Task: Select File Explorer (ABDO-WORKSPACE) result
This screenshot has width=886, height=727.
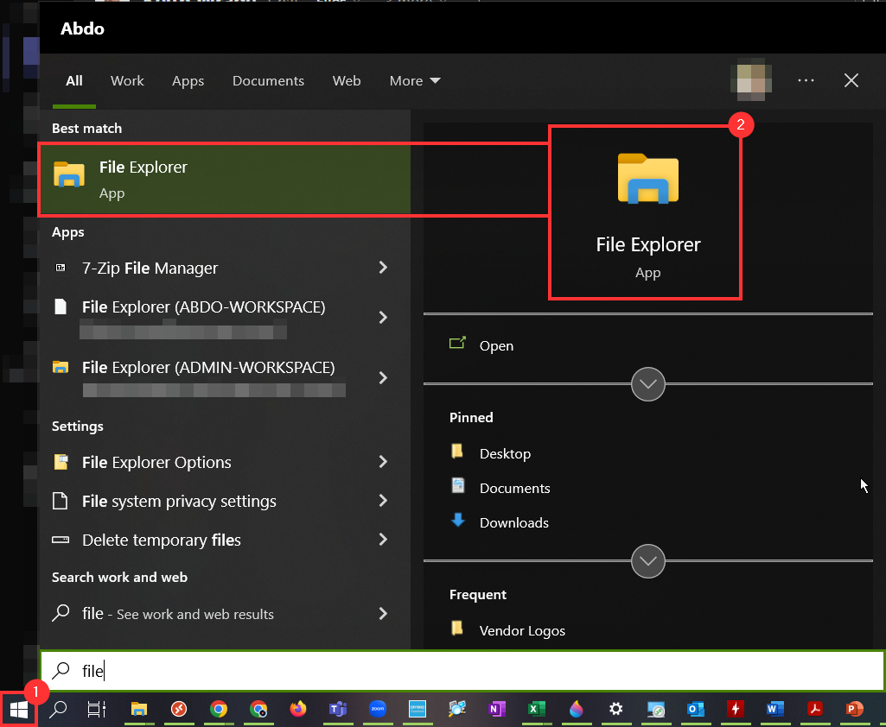Action: click(225, 317)
